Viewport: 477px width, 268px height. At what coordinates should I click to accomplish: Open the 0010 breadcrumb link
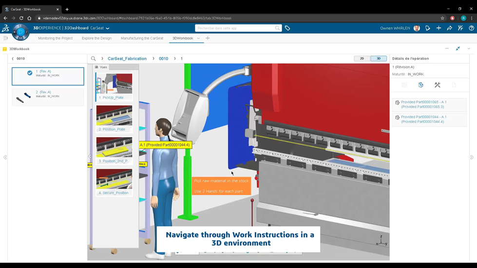[163, 58]
